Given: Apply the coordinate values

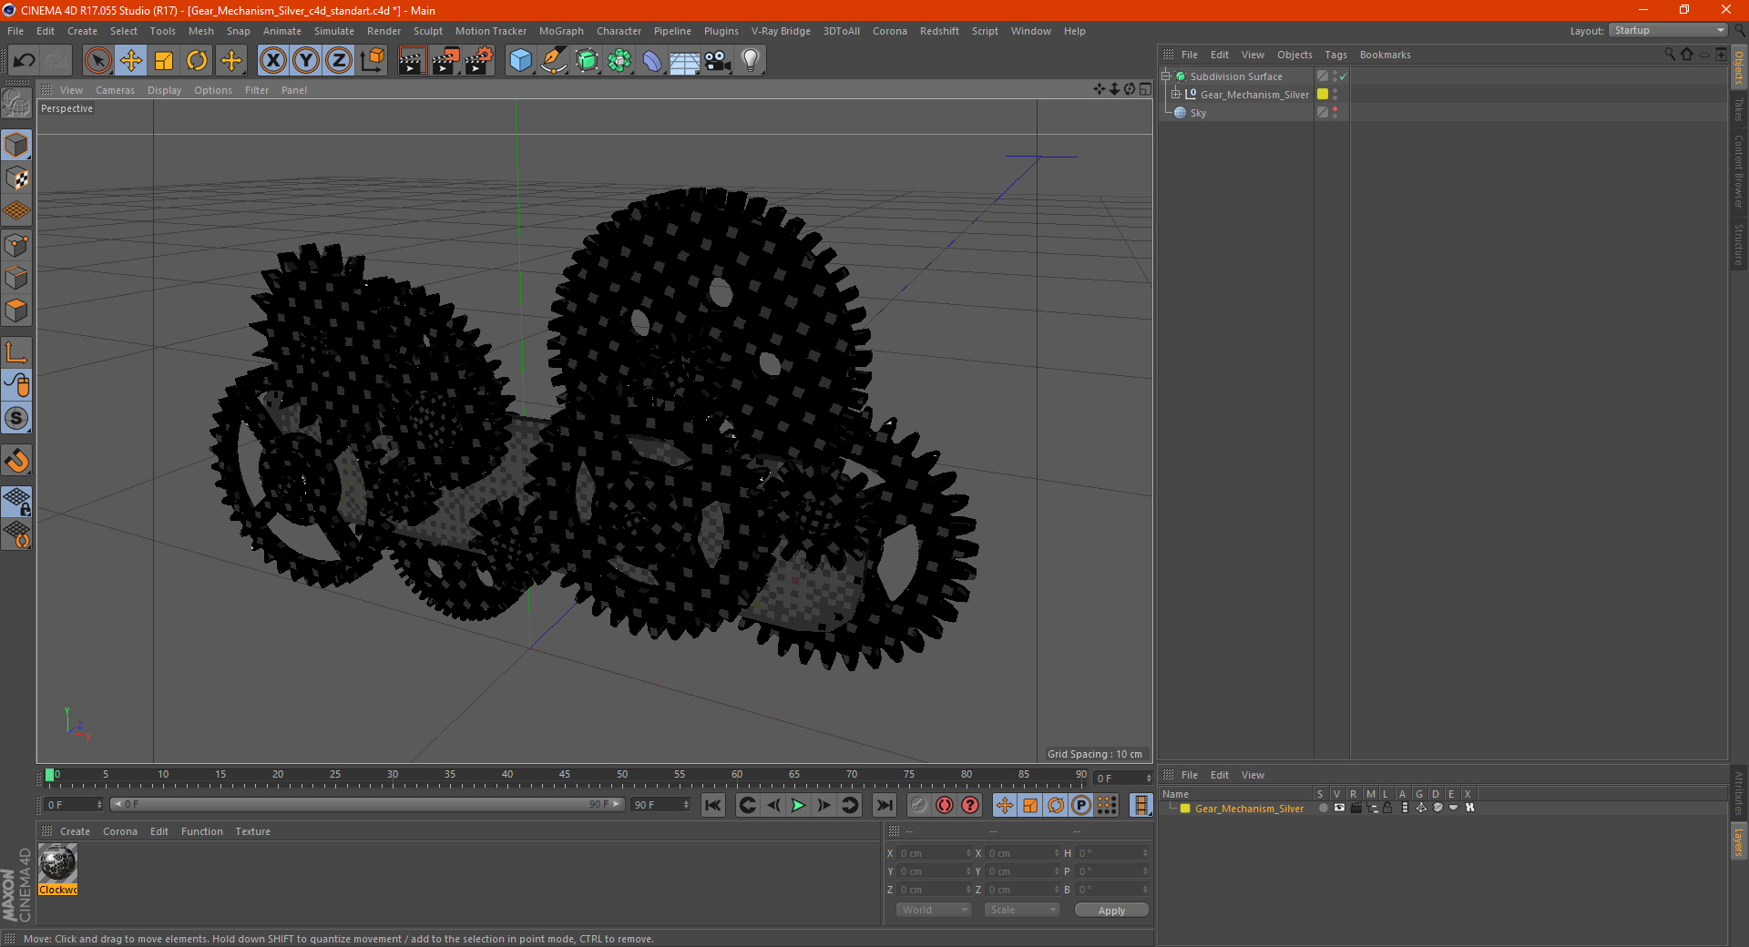Looking at the screenshot, I should coord(1111,911).
